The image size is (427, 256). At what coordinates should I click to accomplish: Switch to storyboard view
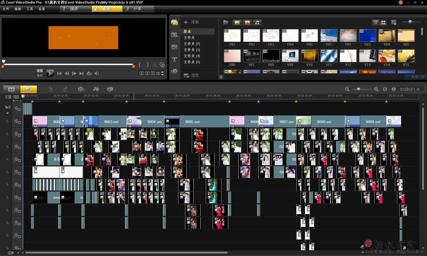(11, 89)
